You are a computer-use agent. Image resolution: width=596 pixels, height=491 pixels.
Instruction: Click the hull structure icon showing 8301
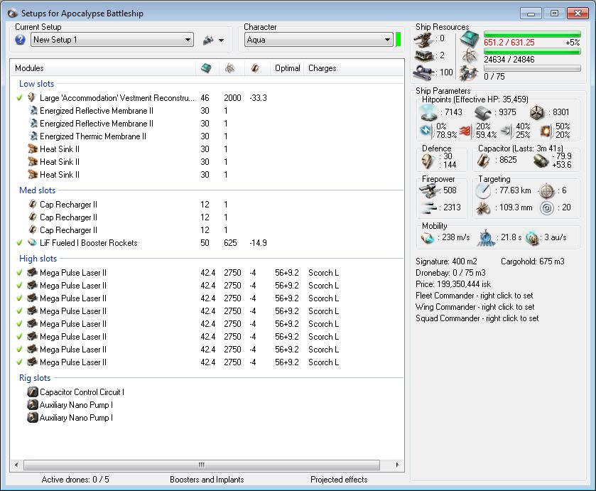pyautogui.click(x=537, y=112)
